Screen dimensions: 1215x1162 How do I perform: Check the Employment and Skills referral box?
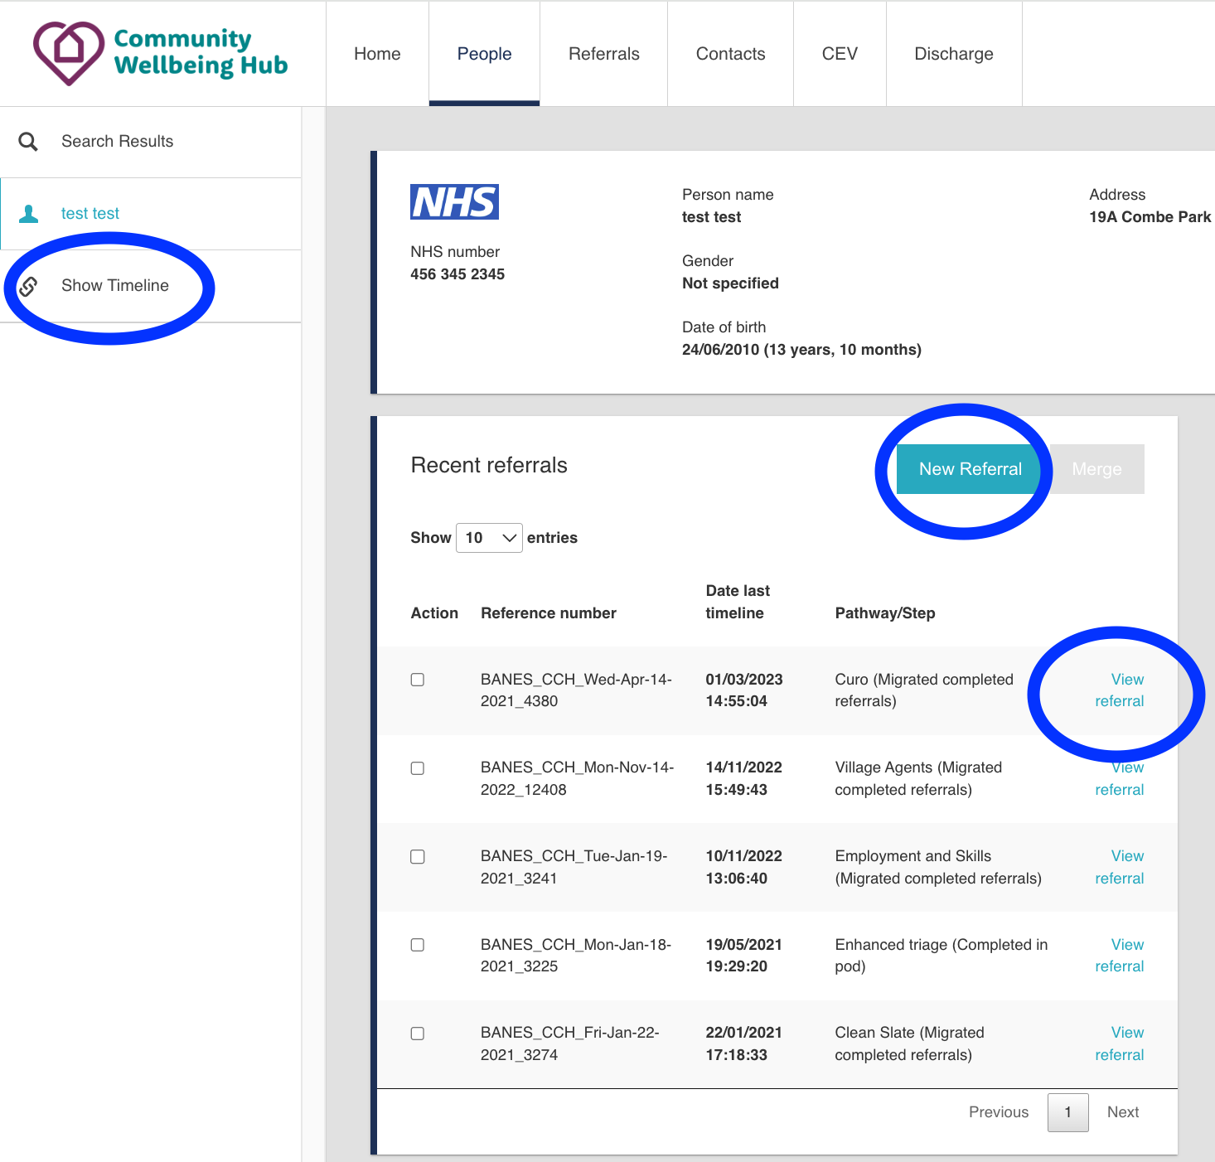pyautogui.click(x=418, y=857)
